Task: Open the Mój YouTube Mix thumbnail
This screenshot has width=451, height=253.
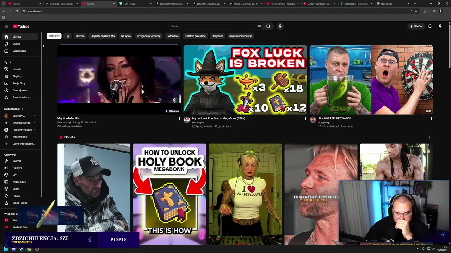Action: (119, 80)
